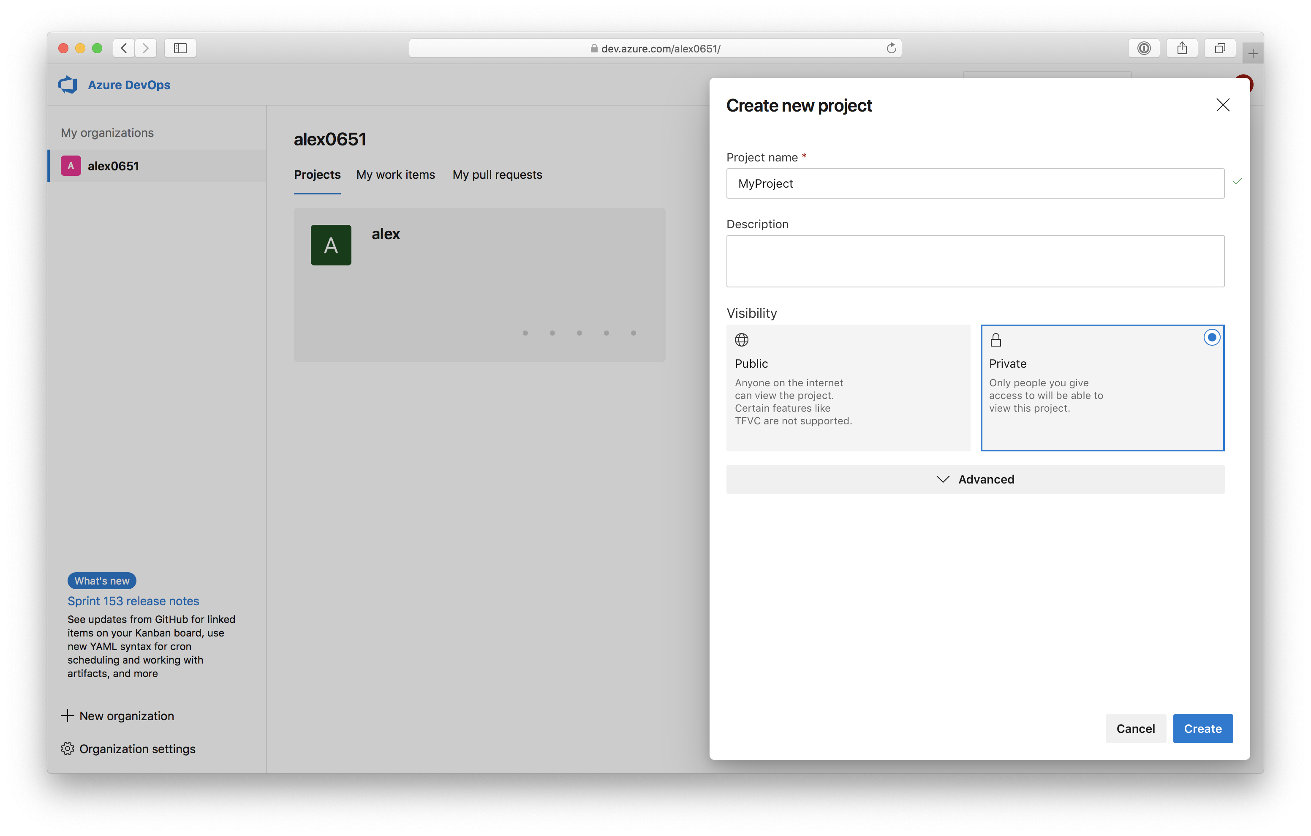The image size is (1311, 836).
Task: Click the globe icon on Public card
Action: click(x=742, y=340)
